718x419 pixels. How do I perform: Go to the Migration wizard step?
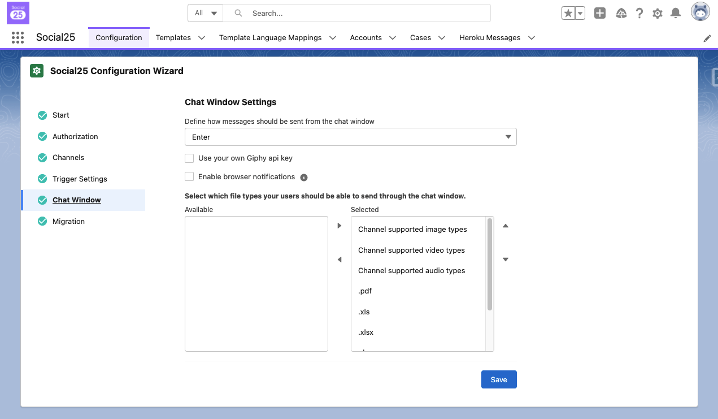tap(68, 221)
